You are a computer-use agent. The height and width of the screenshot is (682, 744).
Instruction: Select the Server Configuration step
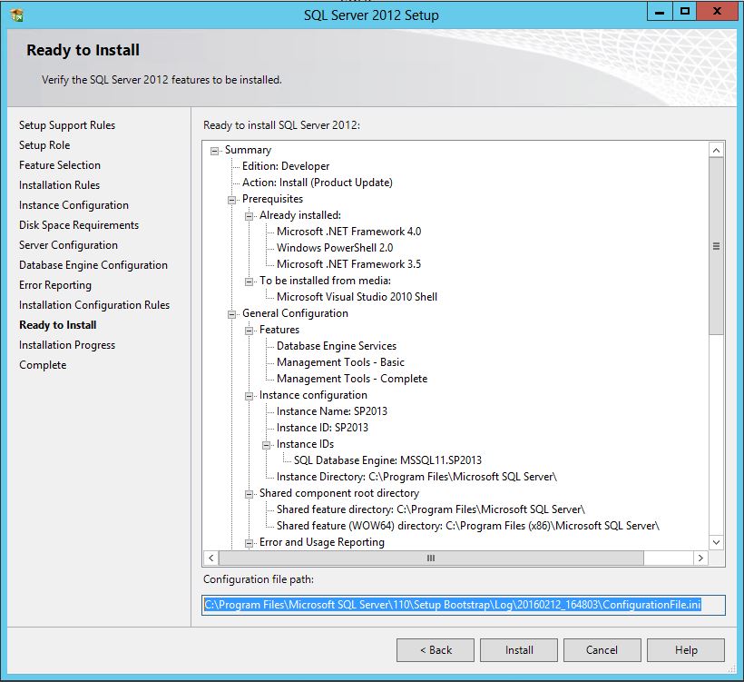(x=68, y=245)
